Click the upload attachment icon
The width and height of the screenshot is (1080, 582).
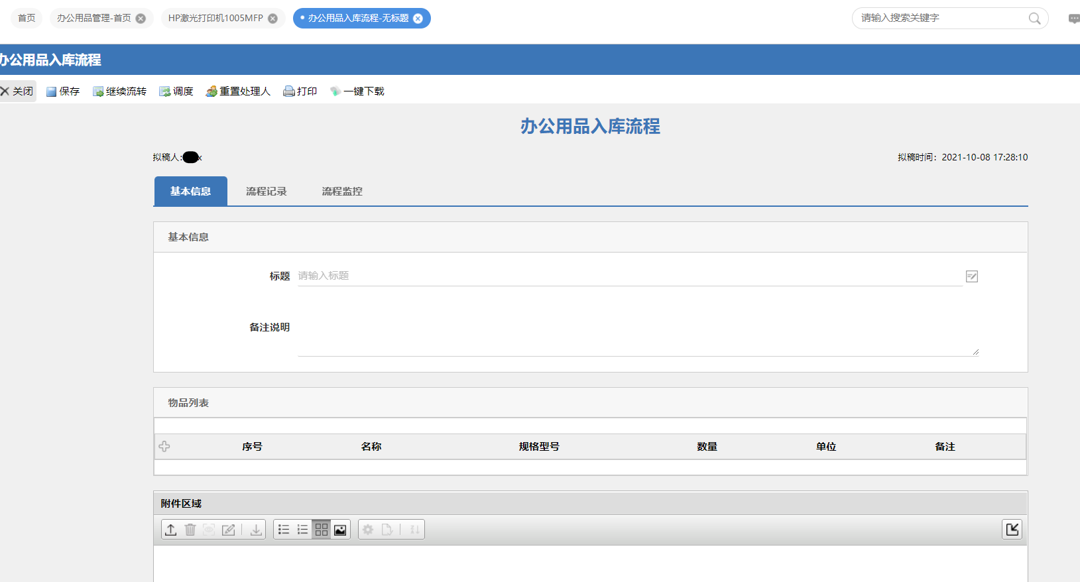click(x=171, y=530)
